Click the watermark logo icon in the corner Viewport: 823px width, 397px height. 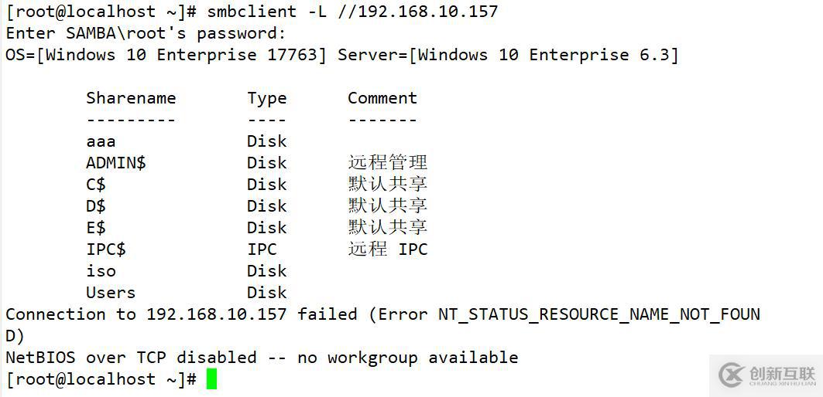tap(730, 375)
